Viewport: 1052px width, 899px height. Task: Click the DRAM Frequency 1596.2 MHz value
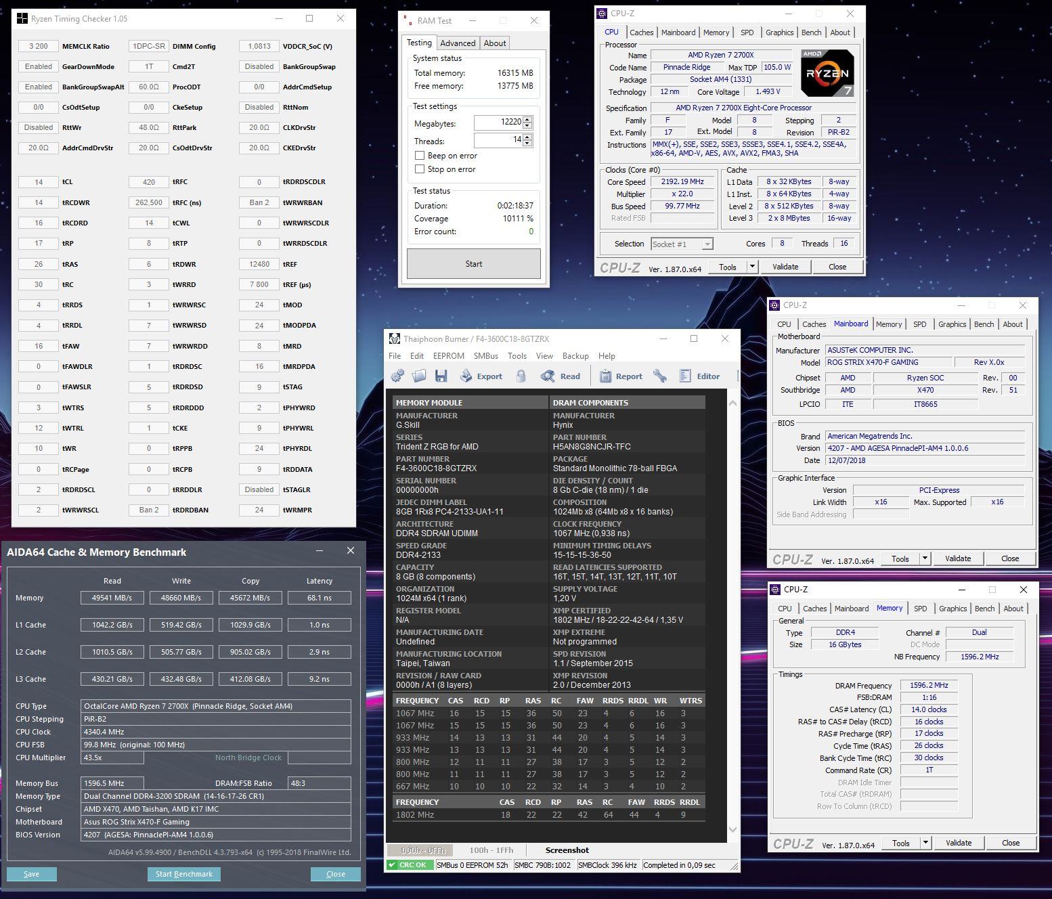tap(929, 685)
